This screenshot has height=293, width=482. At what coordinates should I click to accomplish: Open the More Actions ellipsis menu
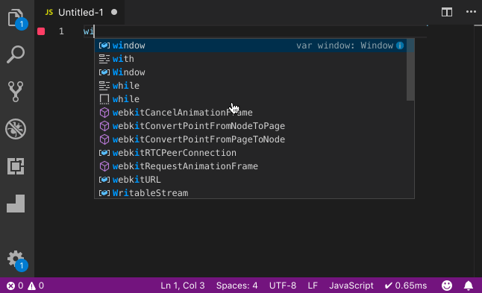tap(471, 12)
